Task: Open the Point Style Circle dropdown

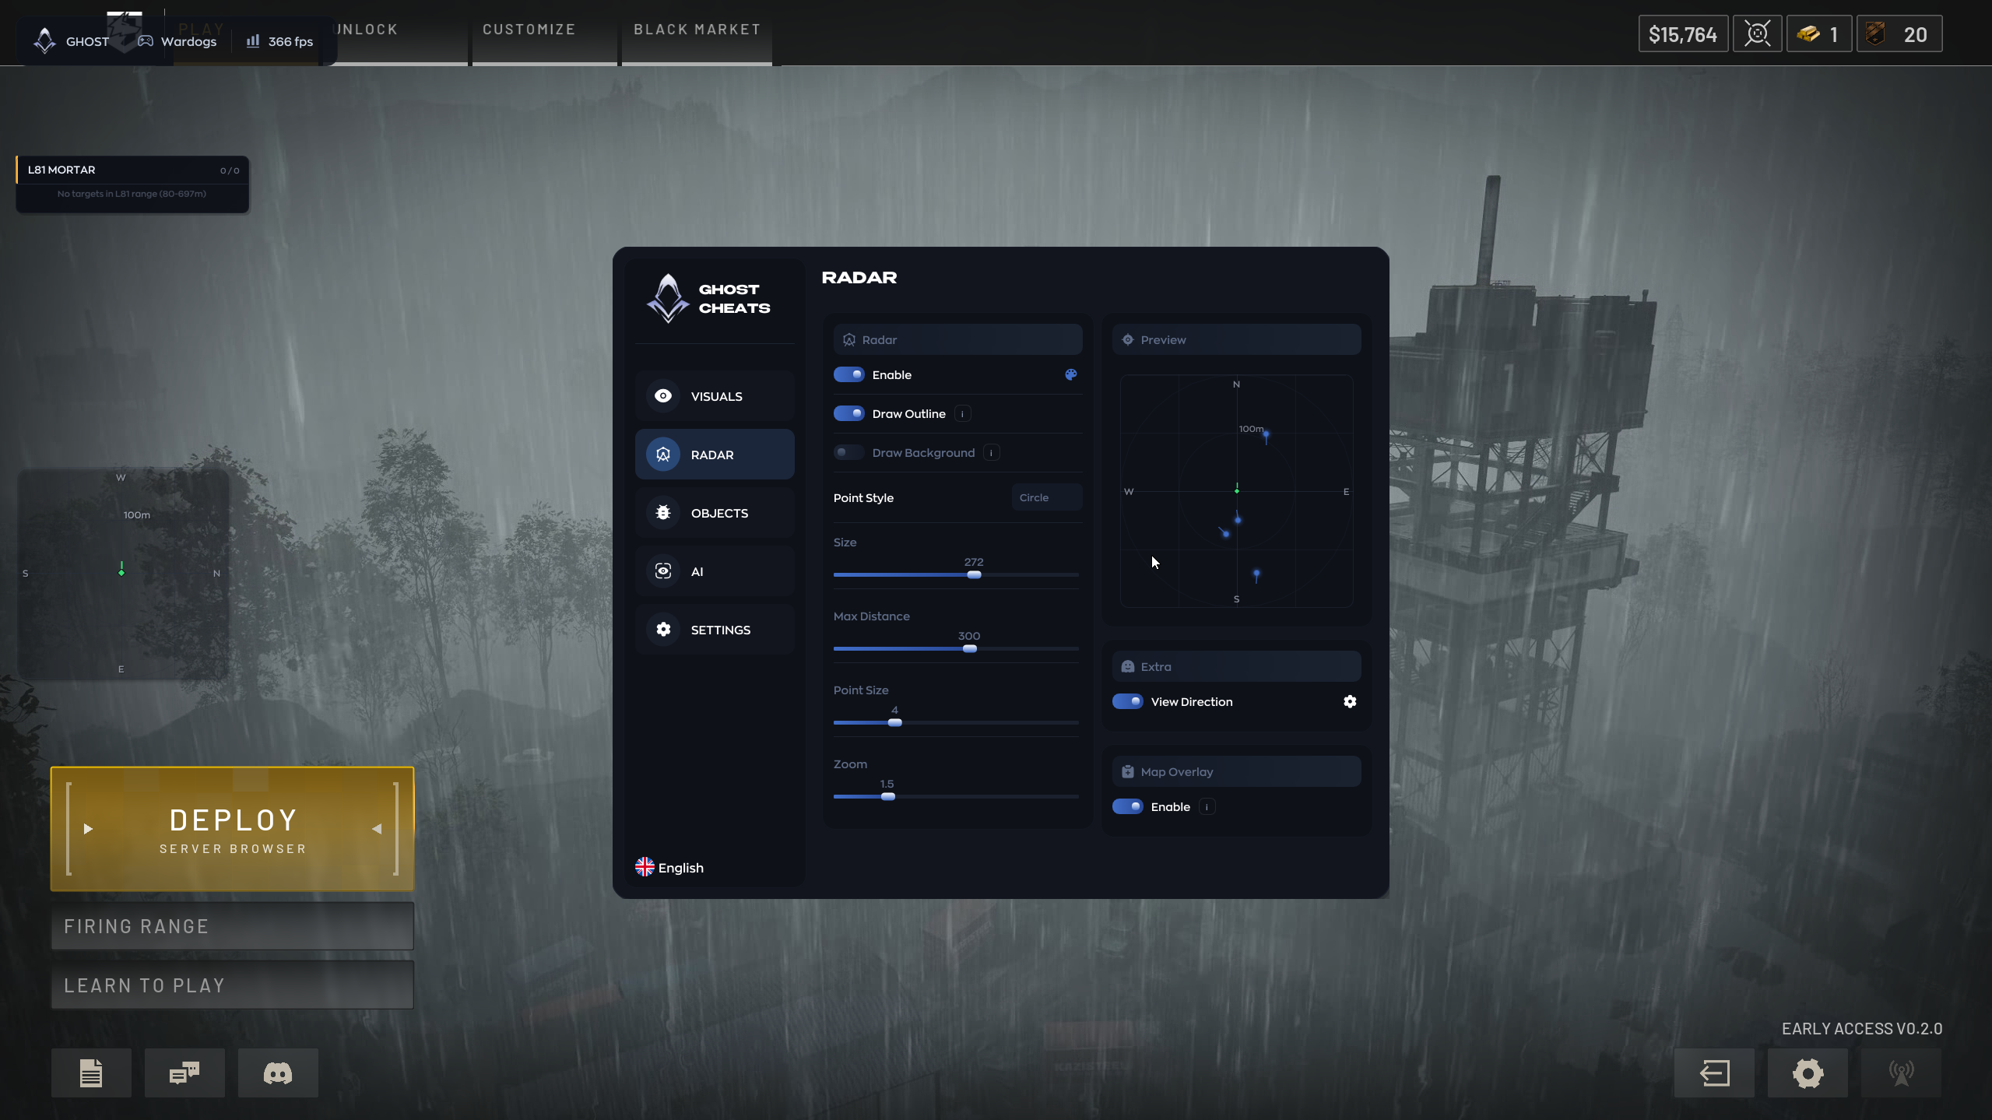Action: 1046,497
